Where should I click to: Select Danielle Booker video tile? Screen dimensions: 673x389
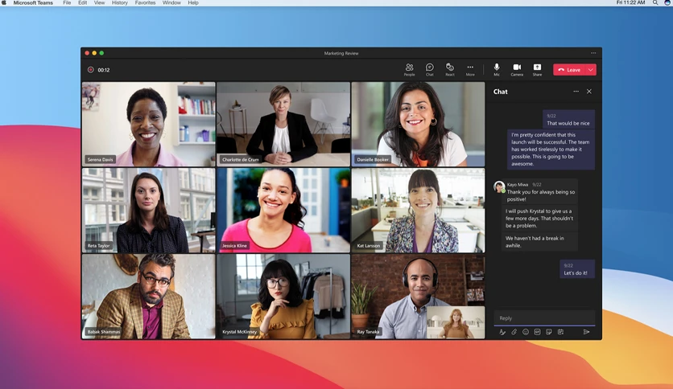(418, 125)
